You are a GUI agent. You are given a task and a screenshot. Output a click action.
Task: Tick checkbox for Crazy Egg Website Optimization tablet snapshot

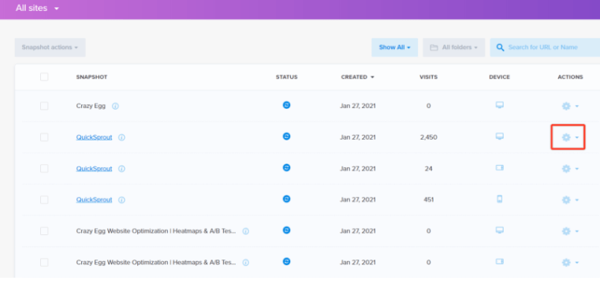pyautogui.click(x=44, y=262)
